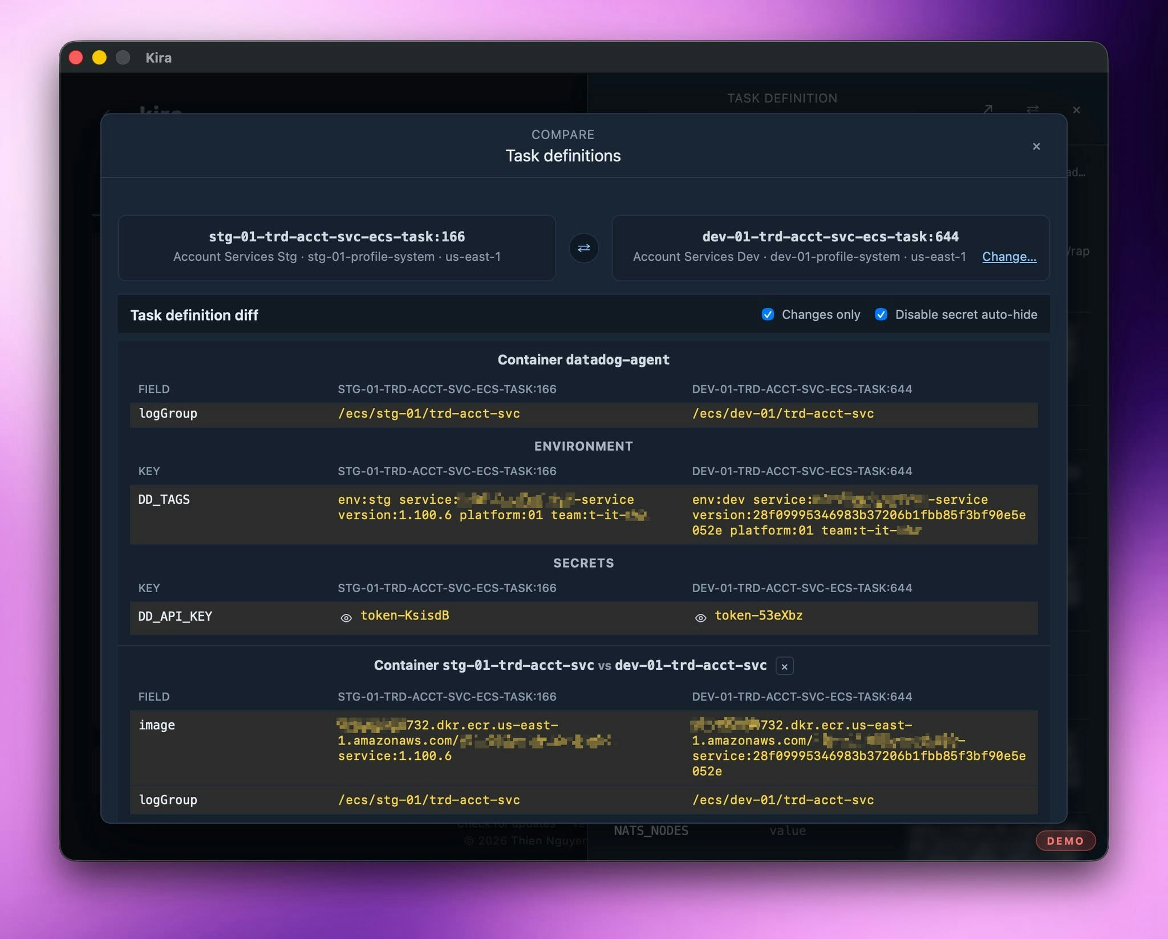Screen dimensions: 1168x939
Task: Open external link icon in Task Definition panel
Action: (988, 109)
